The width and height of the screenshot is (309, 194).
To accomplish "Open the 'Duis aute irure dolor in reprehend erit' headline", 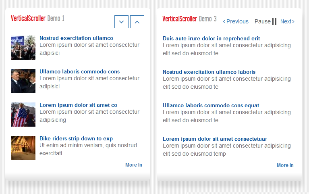I will (x=211, y=38).
